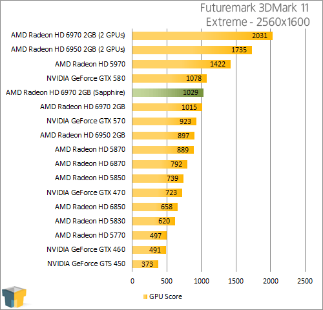Click the green Sapphire bar showing 1029
Screen dimensions: 323x310
click(x=168, y=92)
